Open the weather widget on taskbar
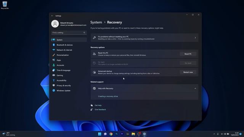Image resolution: width=244 pixels, height=137 pixels. point(8,134)
